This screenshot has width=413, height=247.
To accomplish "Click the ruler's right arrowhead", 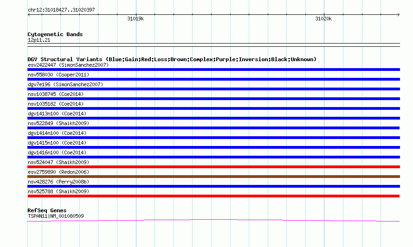I will pyautogui.click(x=399, y=15).
